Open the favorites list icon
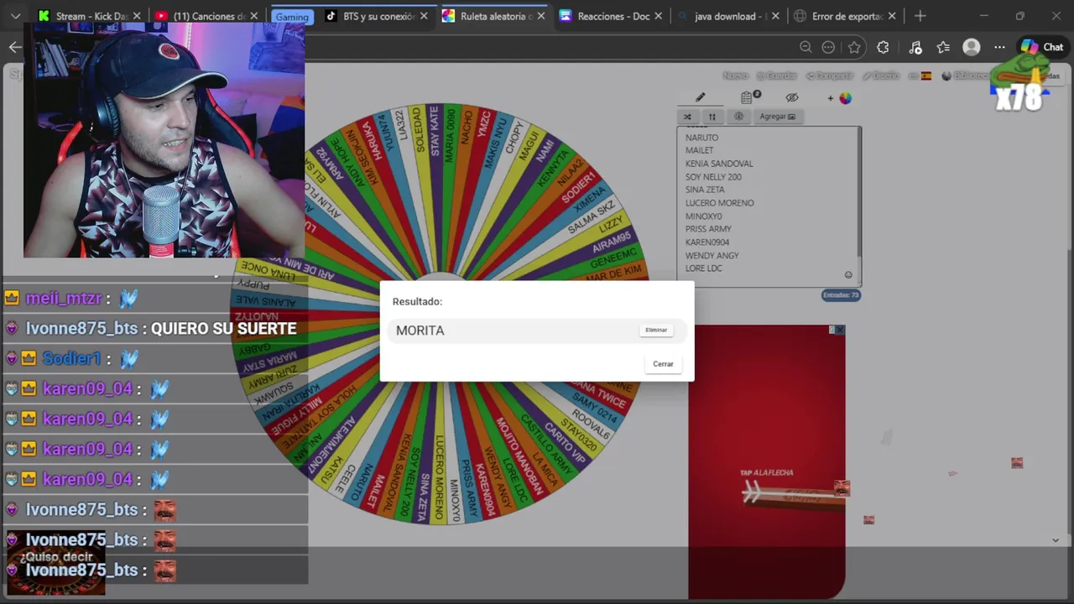Viewport: 1074px width, 604px height. pos(943,47)
